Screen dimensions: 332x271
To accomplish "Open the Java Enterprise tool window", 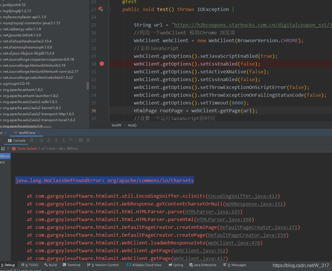I will (203, 265).
